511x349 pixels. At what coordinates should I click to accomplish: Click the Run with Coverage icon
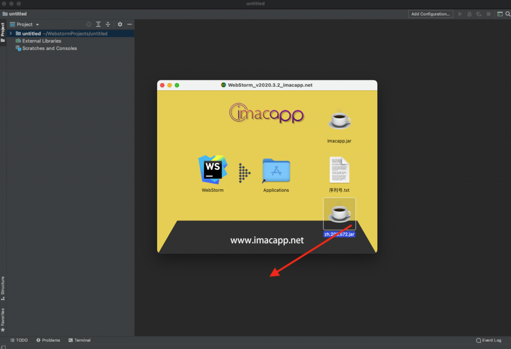point(479,14)
